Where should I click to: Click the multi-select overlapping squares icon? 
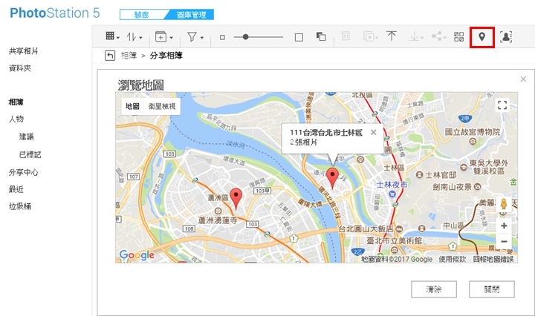[321, 36]
